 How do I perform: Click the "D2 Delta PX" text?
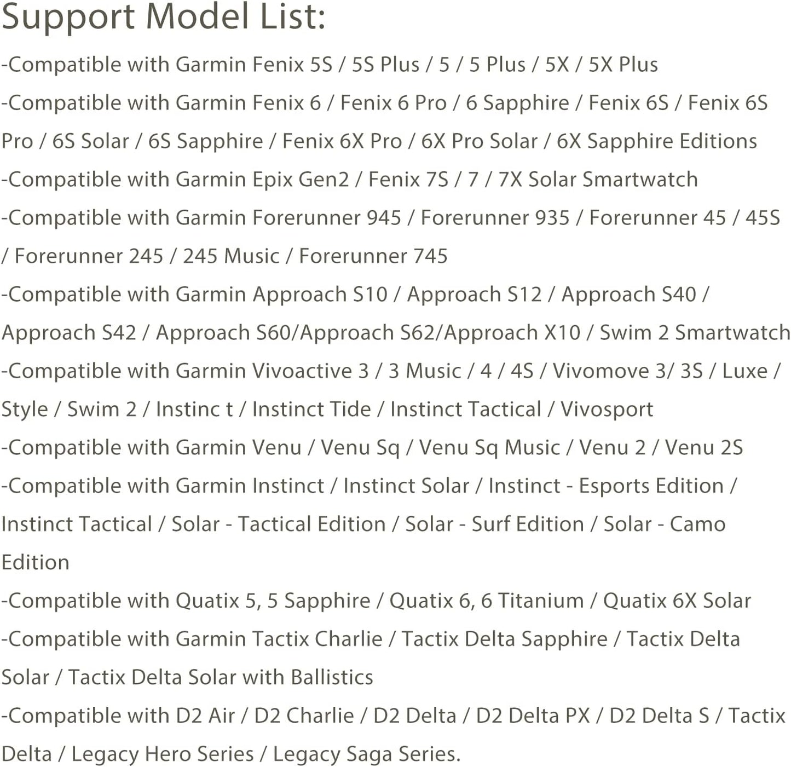pyautogui.click(x=533, y=716)
